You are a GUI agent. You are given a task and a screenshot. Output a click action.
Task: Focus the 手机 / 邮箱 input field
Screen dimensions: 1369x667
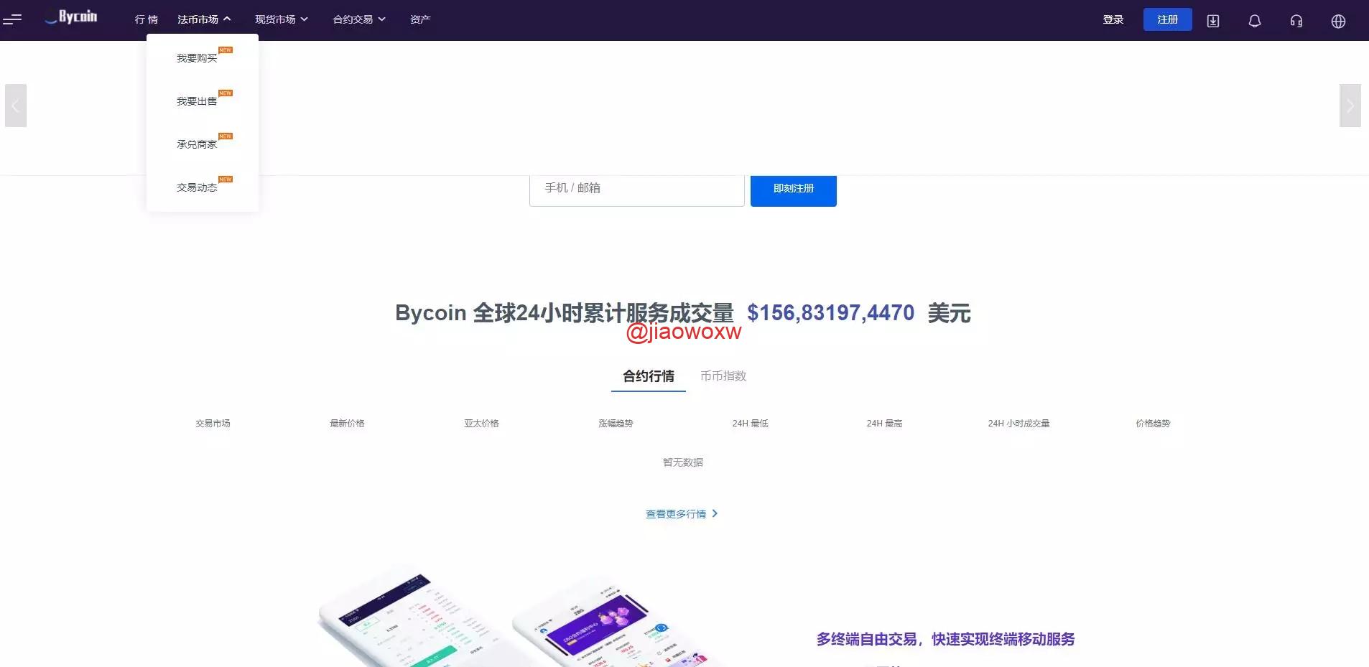(637, 190)
